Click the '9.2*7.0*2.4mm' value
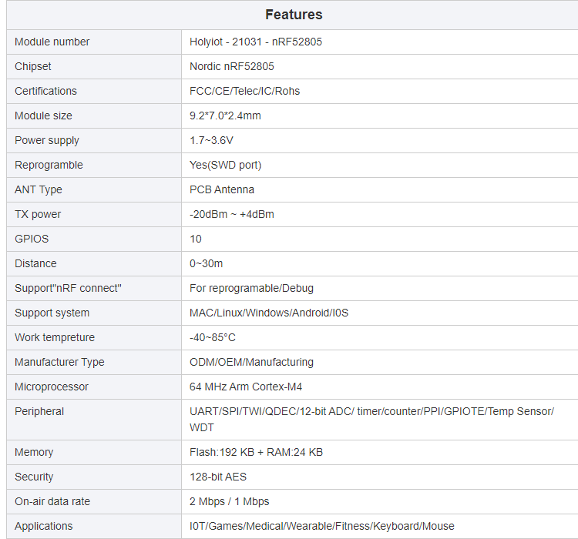578x539 pixels. click(x=225, y=115)
